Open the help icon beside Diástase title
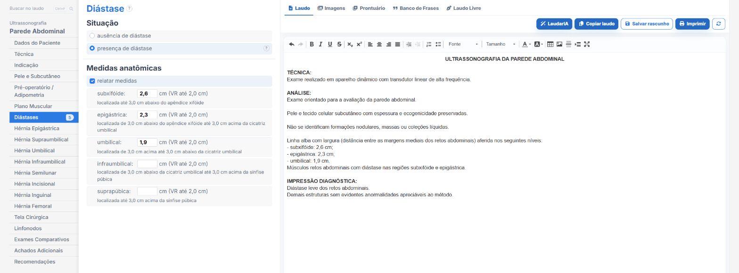 click(x=130, y=8)
